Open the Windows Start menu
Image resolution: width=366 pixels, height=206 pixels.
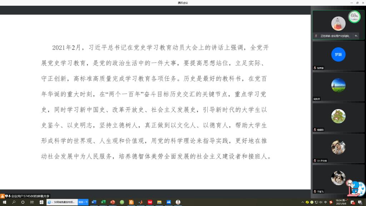(5, 202)
